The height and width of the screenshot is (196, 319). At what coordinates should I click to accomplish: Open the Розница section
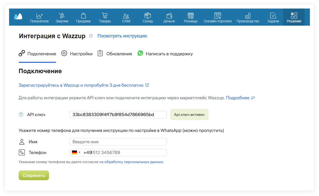pos(191,18)
